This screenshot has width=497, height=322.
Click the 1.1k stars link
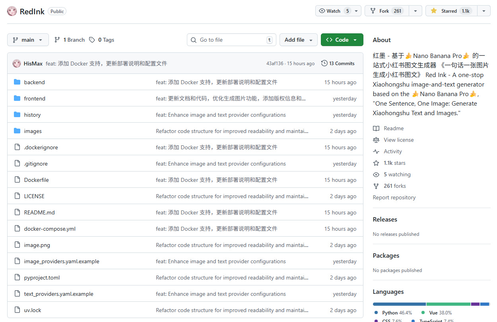pyautogui.click(x=394, y=163)
